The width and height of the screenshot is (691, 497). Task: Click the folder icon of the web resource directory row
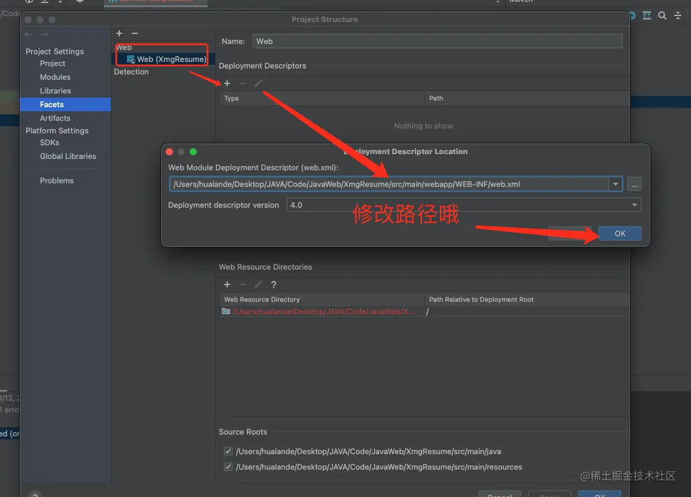(225, 311)
